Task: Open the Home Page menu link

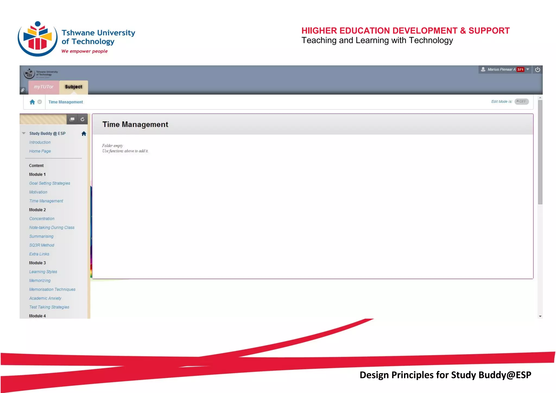Action: pyautogui.click(x=40, y=151)
